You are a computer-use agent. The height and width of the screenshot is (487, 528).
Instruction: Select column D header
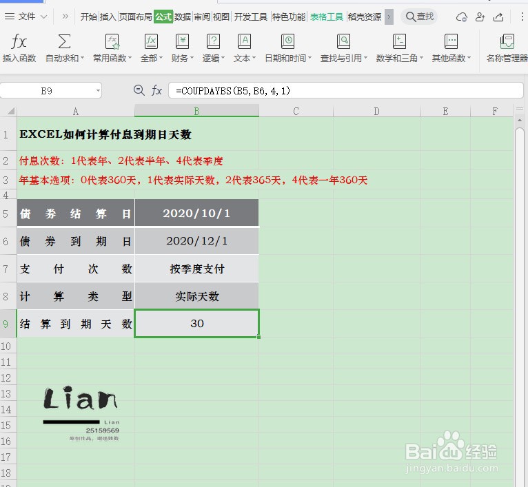point(376,111)
